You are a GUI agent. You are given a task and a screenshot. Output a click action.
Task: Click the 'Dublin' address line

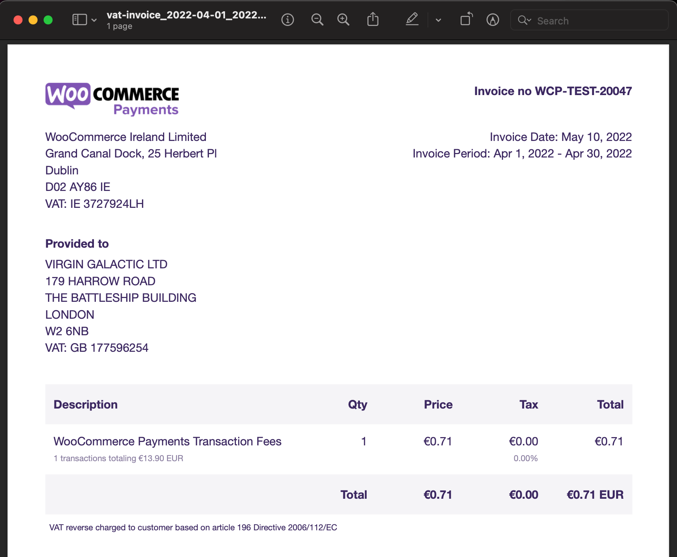(62, 170)
